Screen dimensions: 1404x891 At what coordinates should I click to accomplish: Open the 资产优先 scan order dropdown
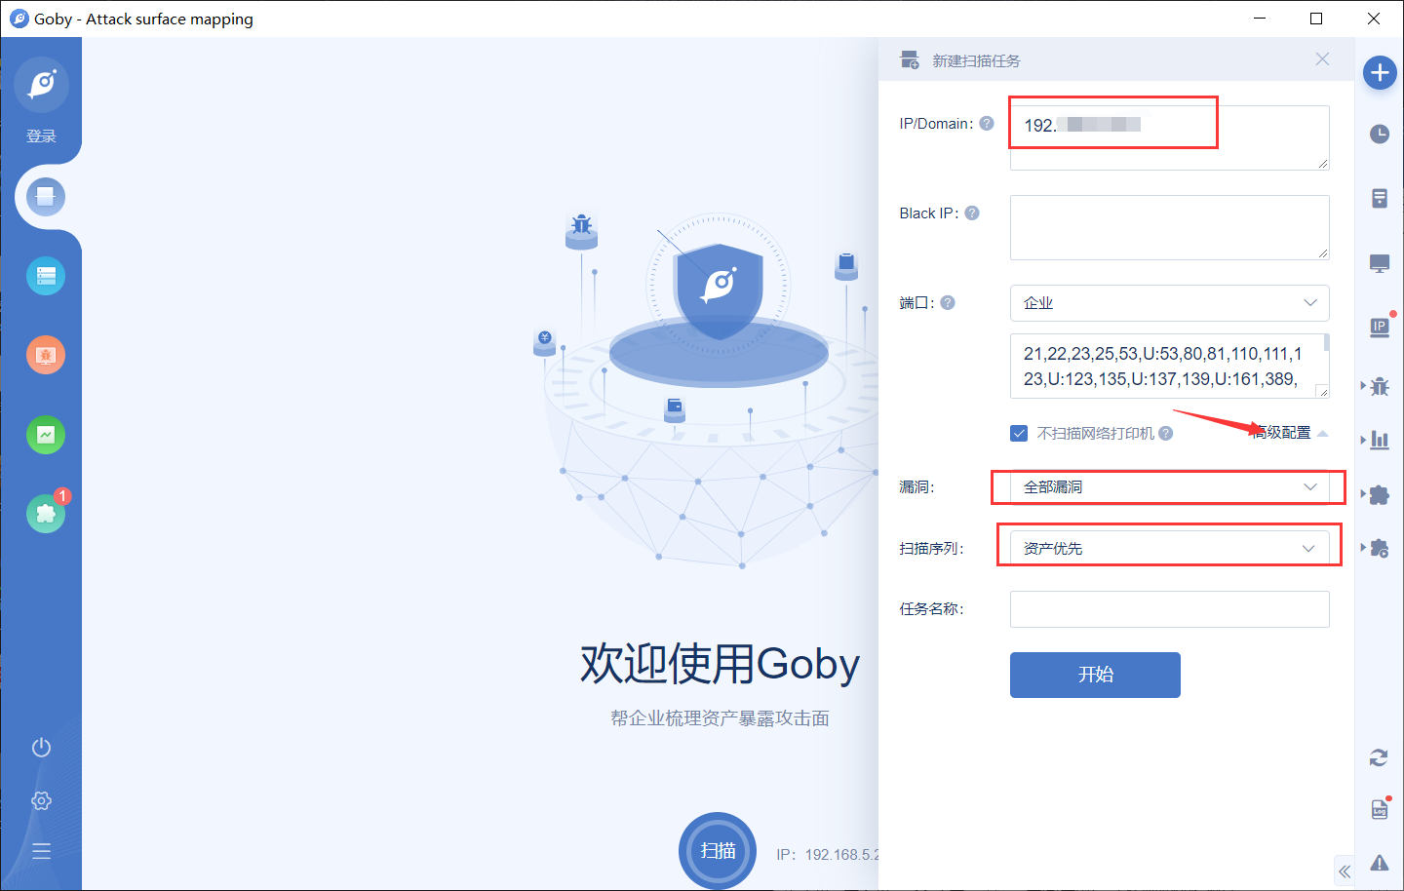coord(1170,549)
